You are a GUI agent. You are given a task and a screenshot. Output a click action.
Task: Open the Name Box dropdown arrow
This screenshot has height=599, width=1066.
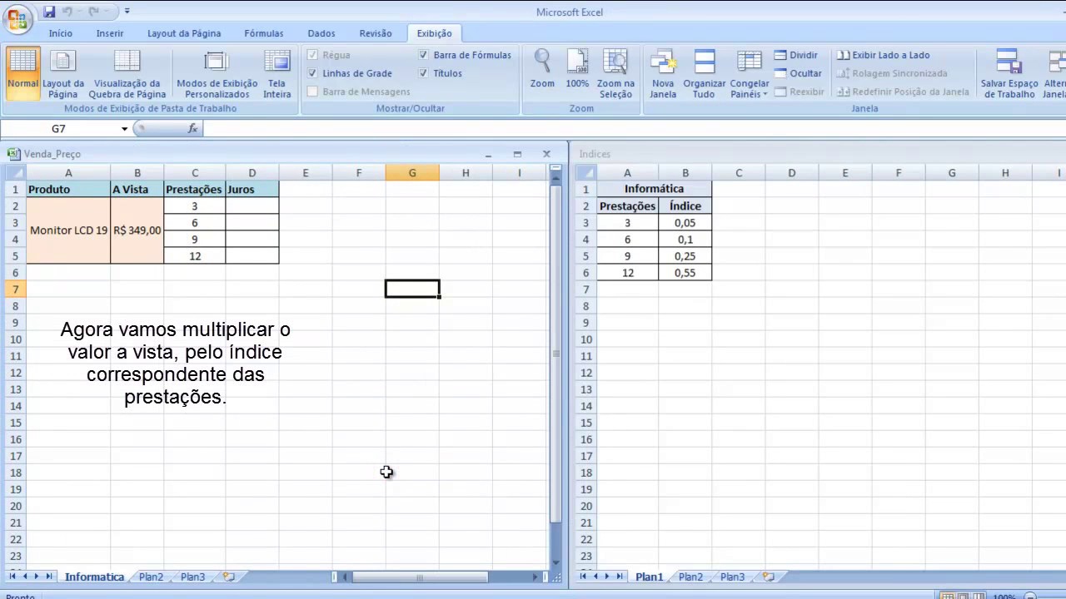click(x=124, y=129)
